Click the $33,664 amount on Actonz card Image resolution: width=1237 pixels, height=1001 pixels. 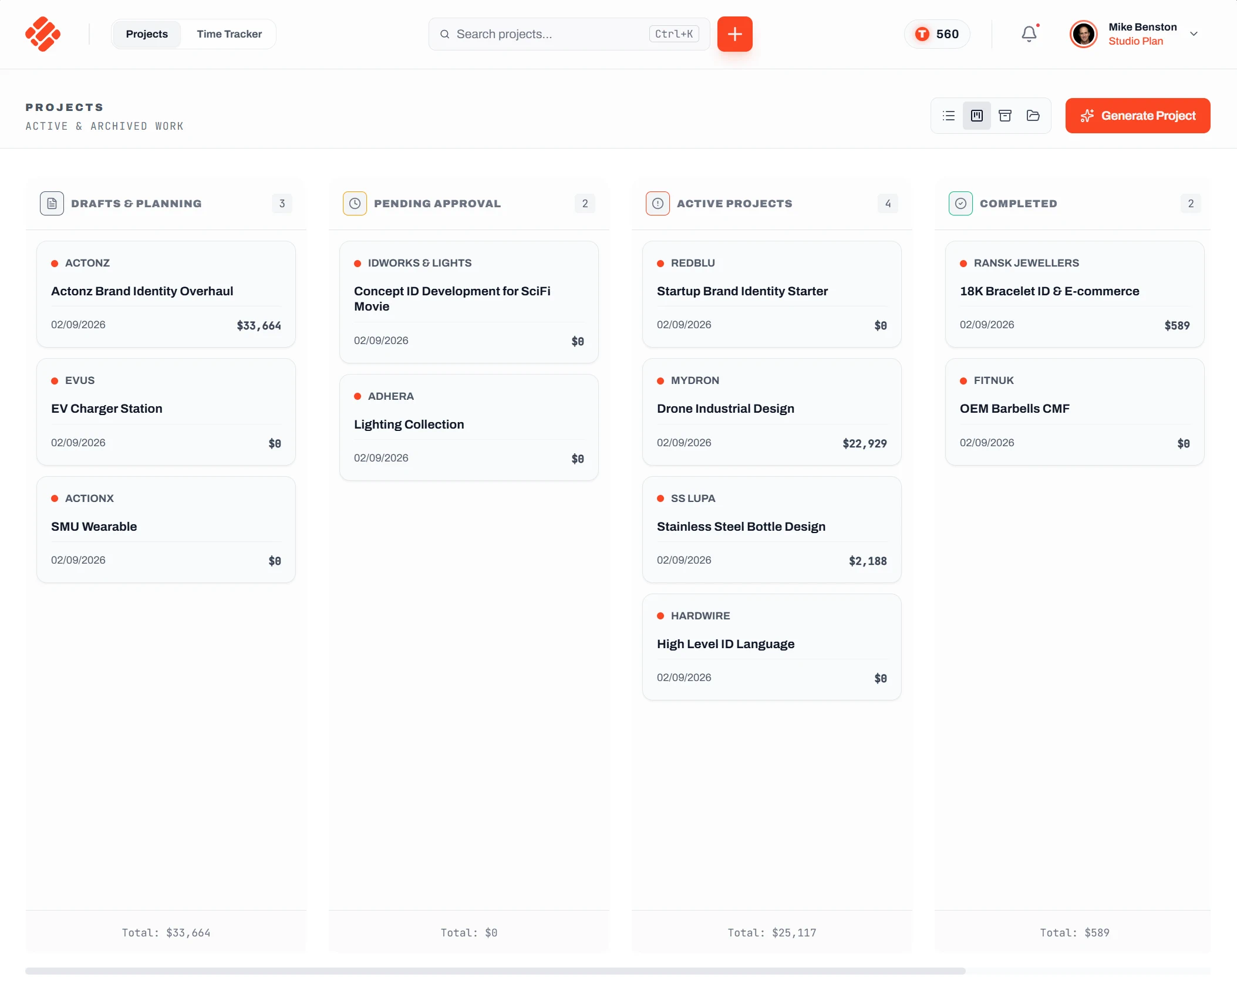point(259,325)
